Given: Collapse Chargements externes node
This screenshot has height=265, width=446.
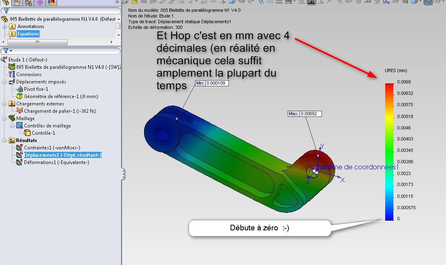Looking at the screenshot, I should [4, 104].
